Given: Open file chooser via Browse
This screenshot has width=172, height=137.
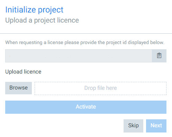Looking at the screenshot, I should pyautogui.click(x=18, y=88).
